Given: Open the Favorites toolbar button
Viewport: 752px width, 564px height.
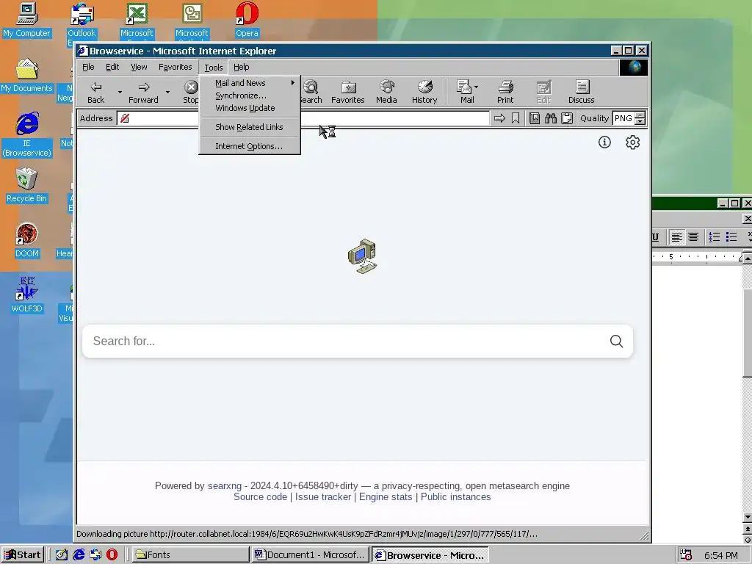Looking at the screenshot, I should pos(347,92).
